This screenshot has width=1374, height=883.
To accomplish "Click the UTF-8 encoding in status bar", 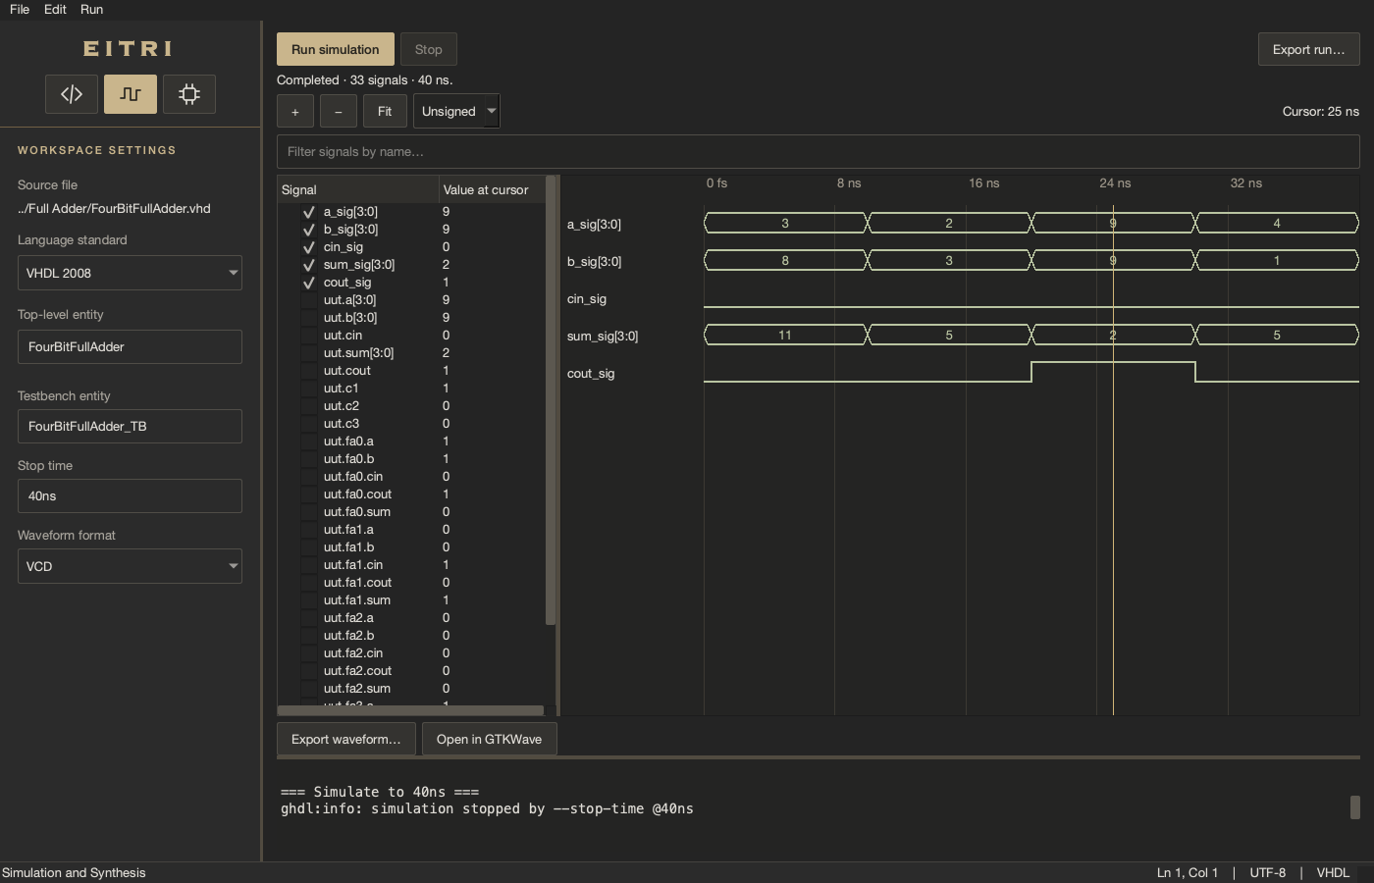I will click(1267, 872).
